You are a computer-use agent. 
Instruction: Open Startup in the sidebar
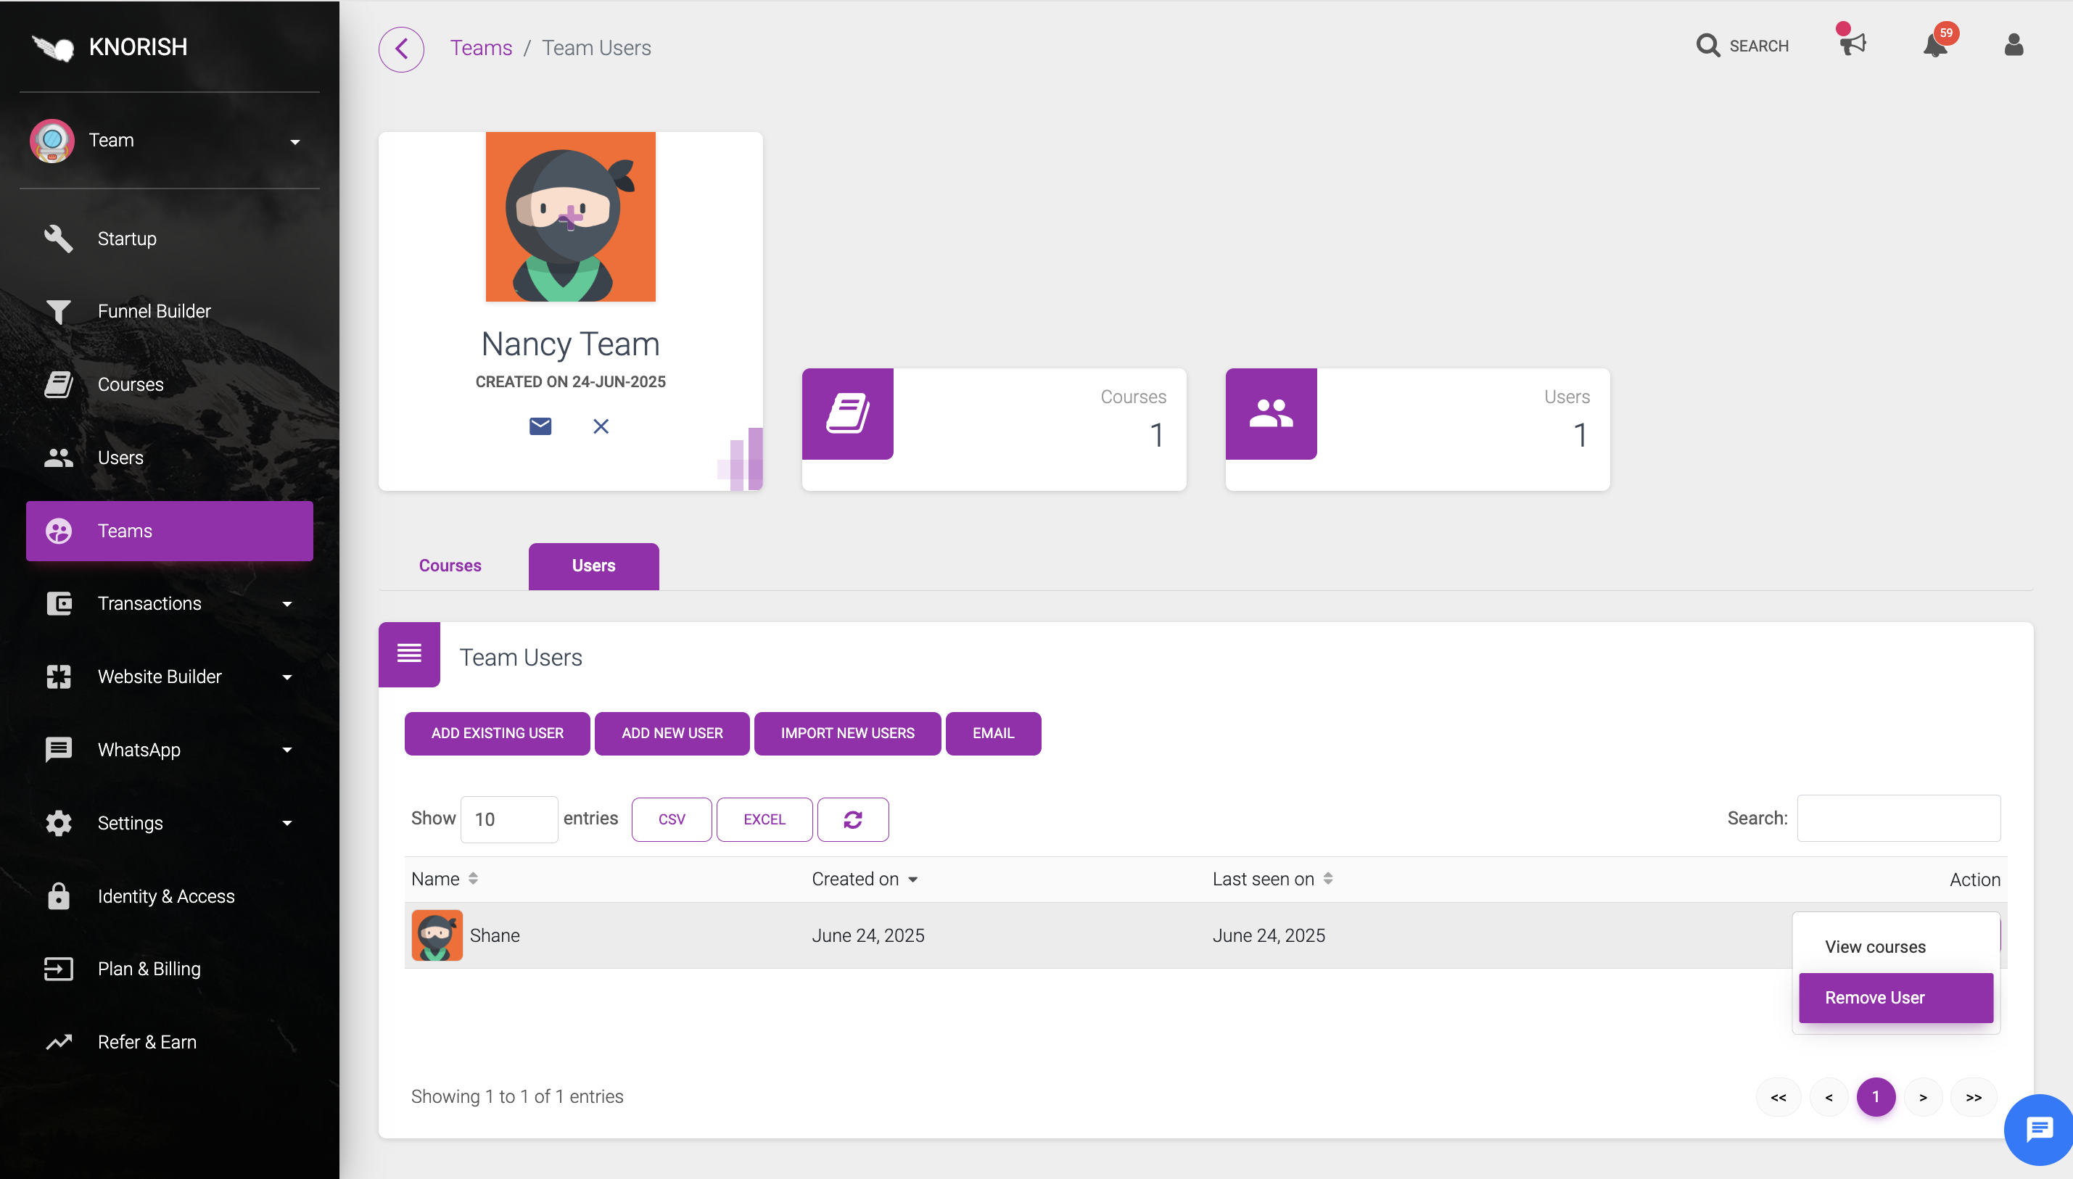169,239
